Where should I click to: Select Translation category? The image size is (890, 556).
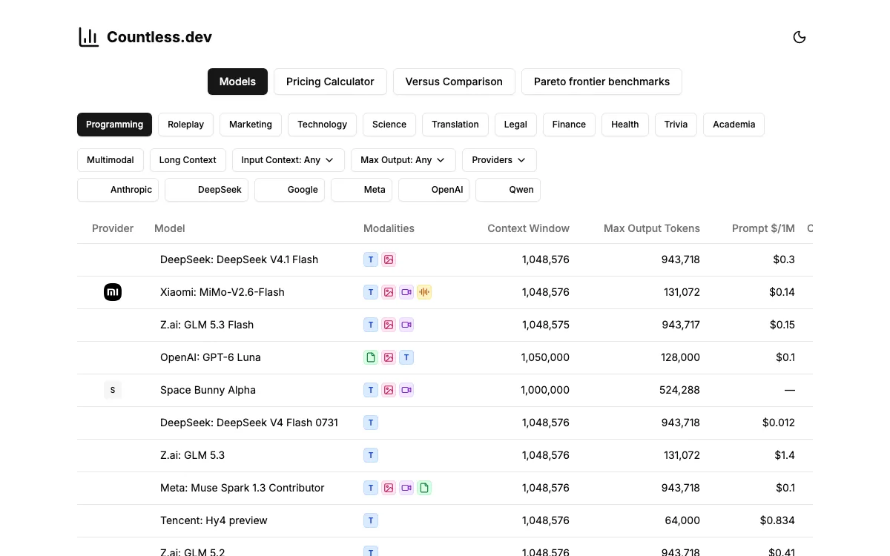pyautogui.click(x=455, y=125)
